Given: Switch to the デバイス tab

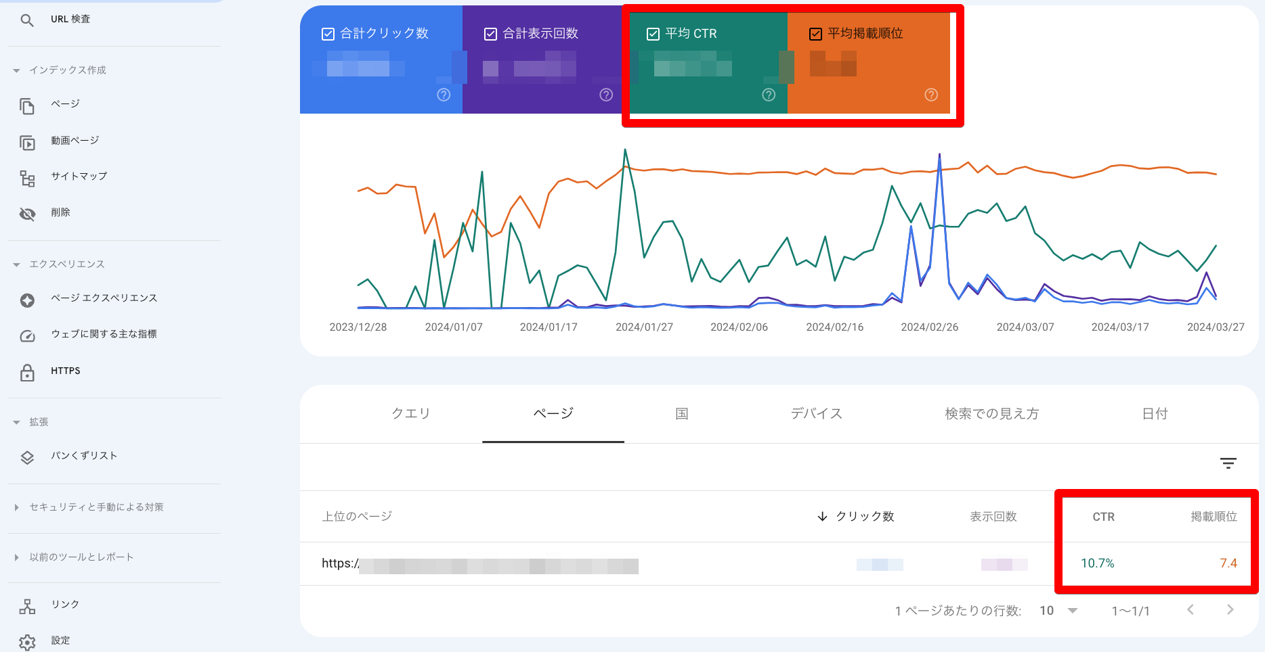Looking at the screenshot, I should 817,413.
